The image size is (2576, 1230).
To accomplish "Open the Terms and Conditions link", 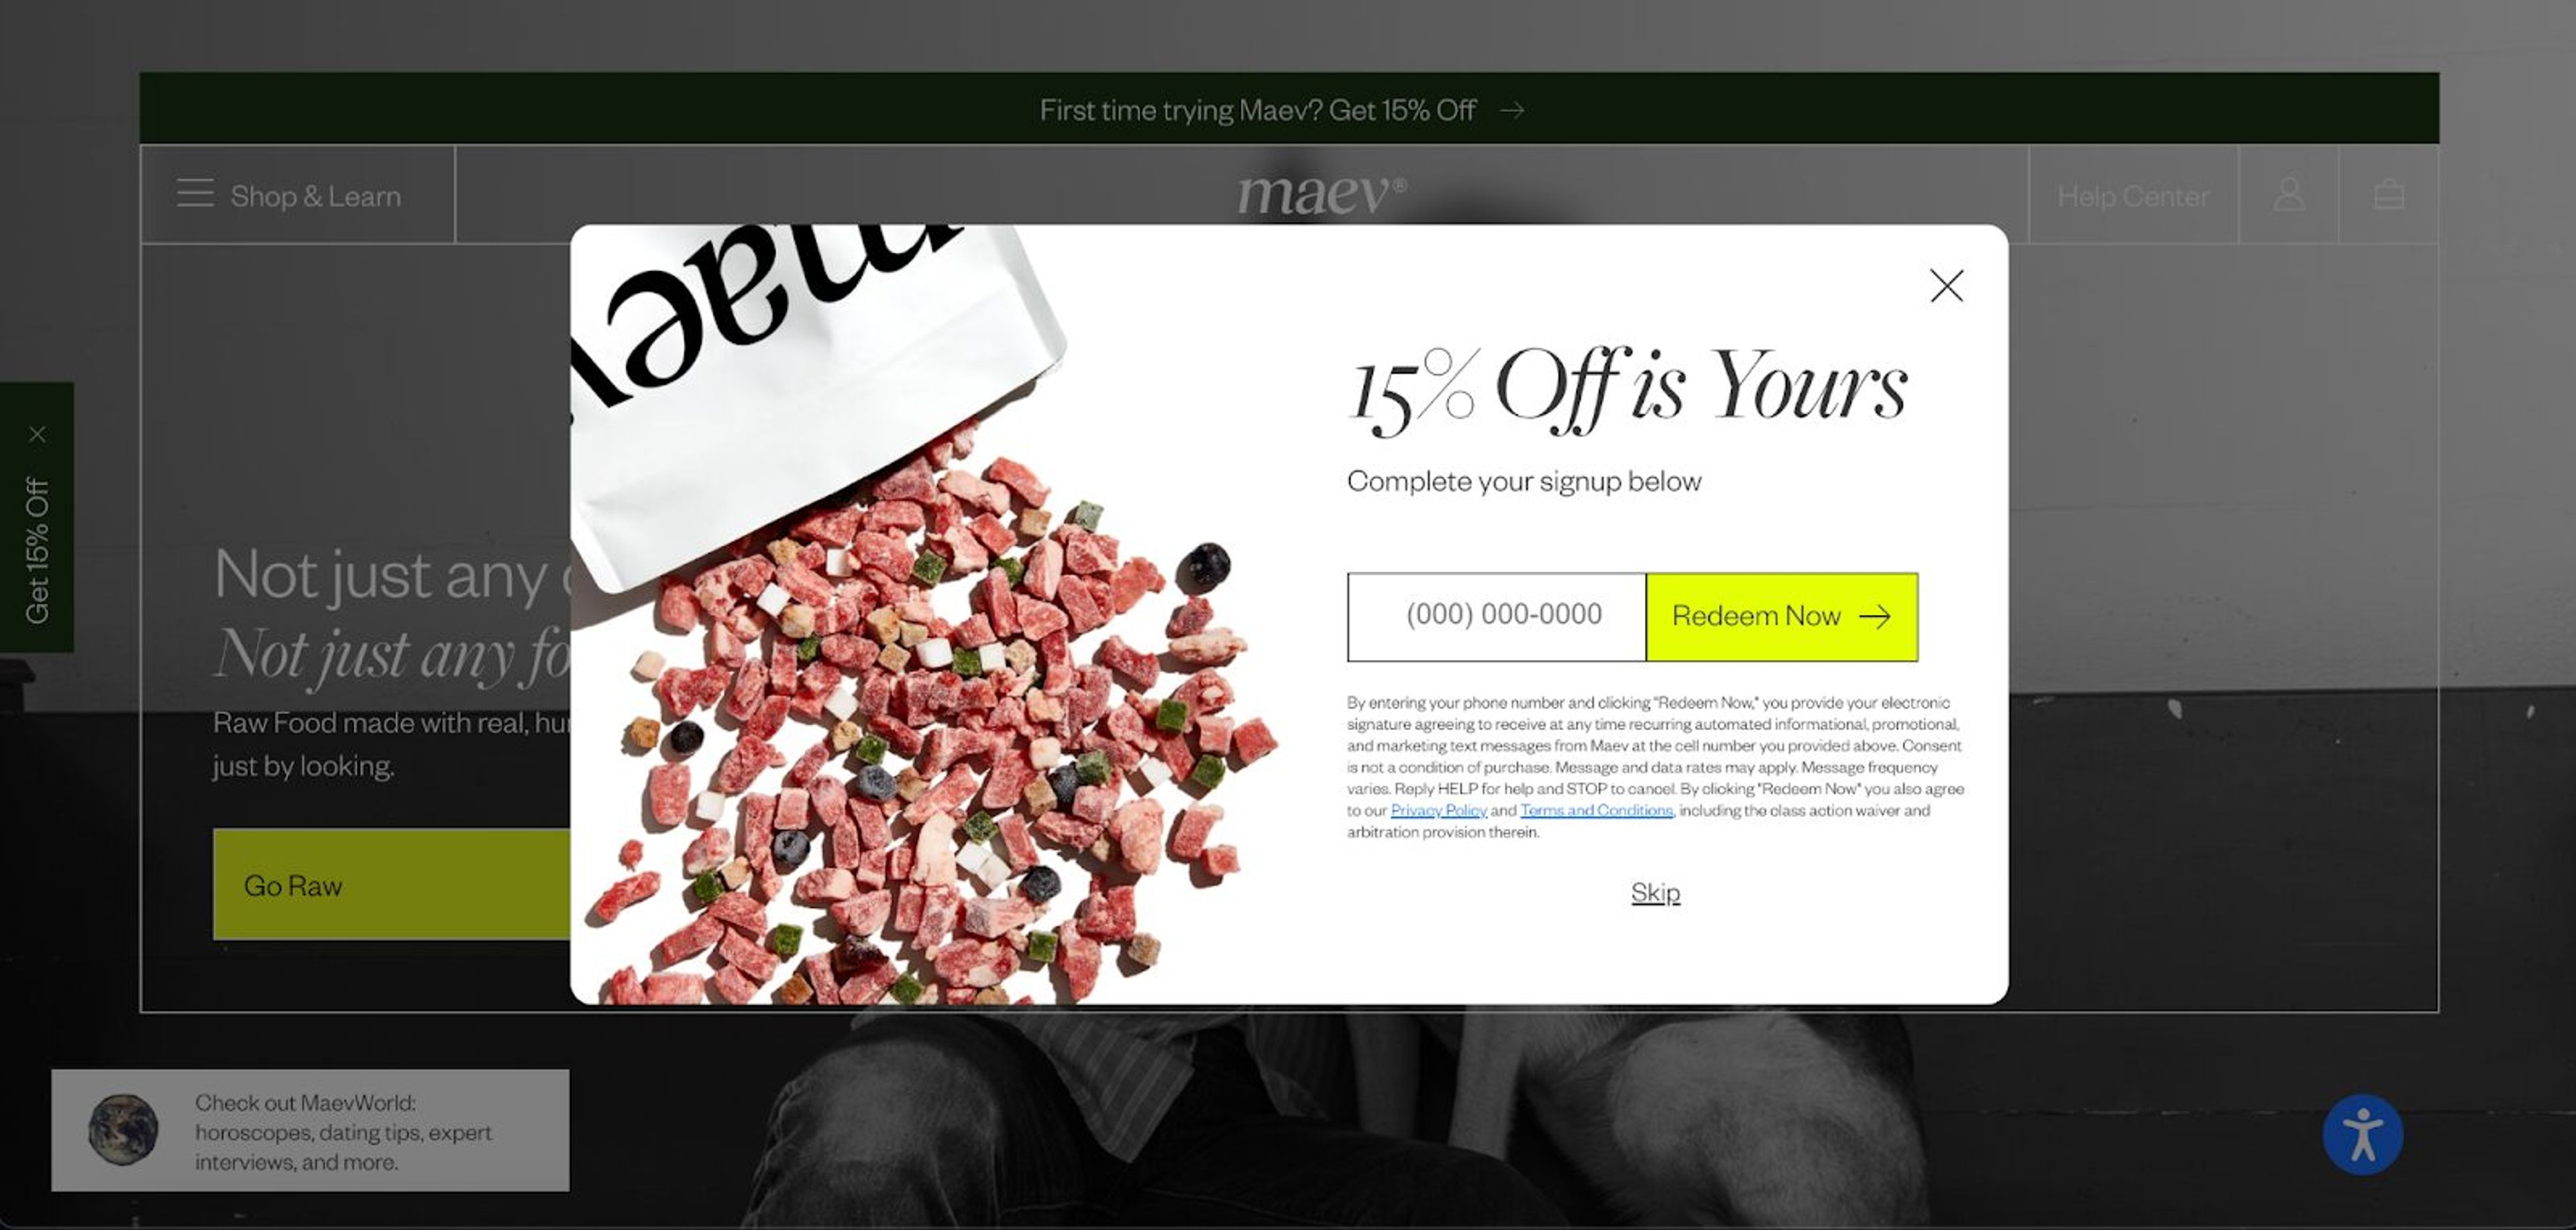I will coord(1596,810).
